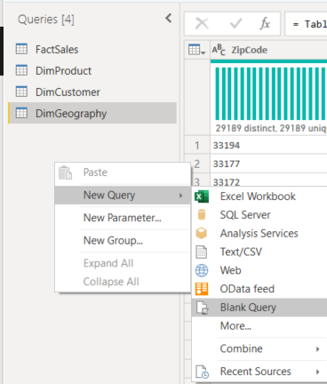Click the ABC data type icon of ZipCode

[x=219, y=50]
